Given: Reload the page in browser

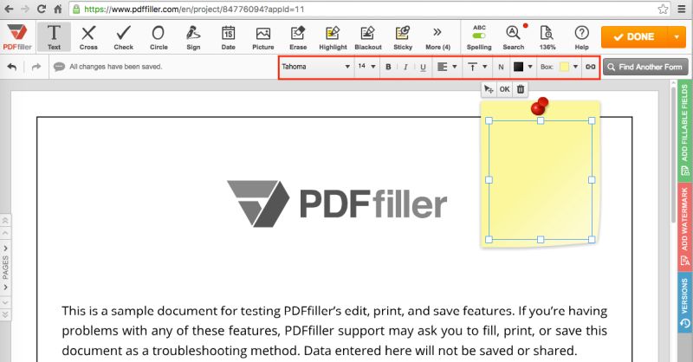Looking at the screenshot, I should 42,9.
